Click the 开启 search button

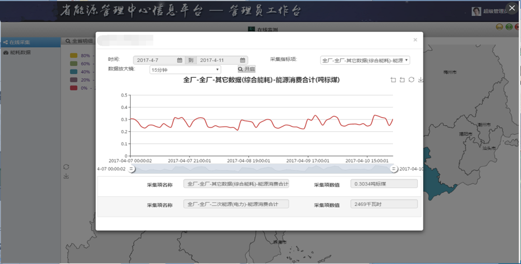[x=246, y=69]
